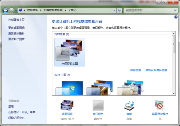
Task: Click 保存主题 link
Action: (136, 70)
